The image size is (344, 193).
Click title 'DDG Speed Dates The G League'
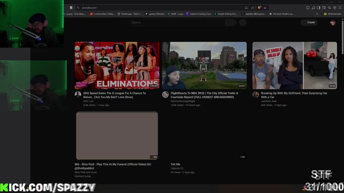click(x=114, y=95)
